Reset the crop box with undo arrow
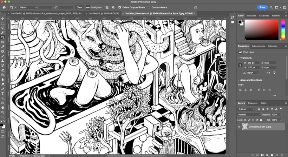This screenshot has height=157, width=288. coord(196,7)
